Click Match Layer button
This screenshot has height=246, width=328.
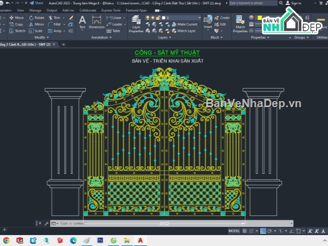(184, 31)
